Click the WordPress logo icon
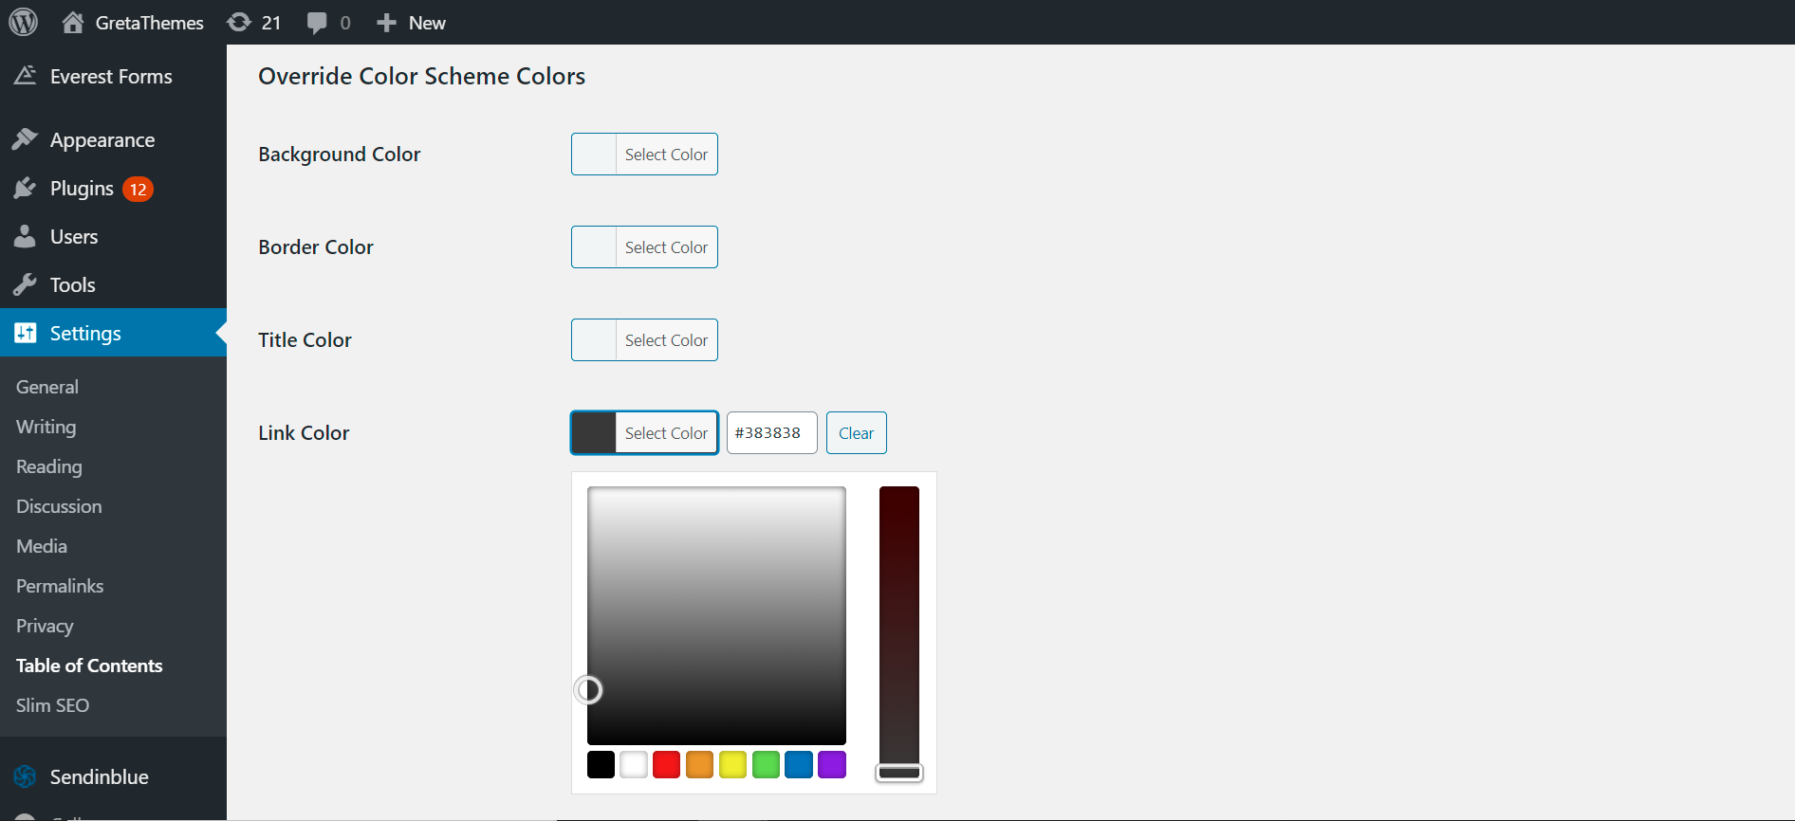This screenshot has width=1795, height=821. (23, 22)
